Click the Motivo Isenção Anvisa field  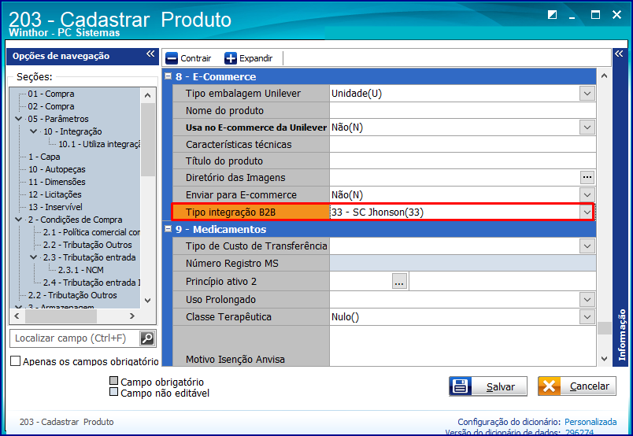(463, 346)
